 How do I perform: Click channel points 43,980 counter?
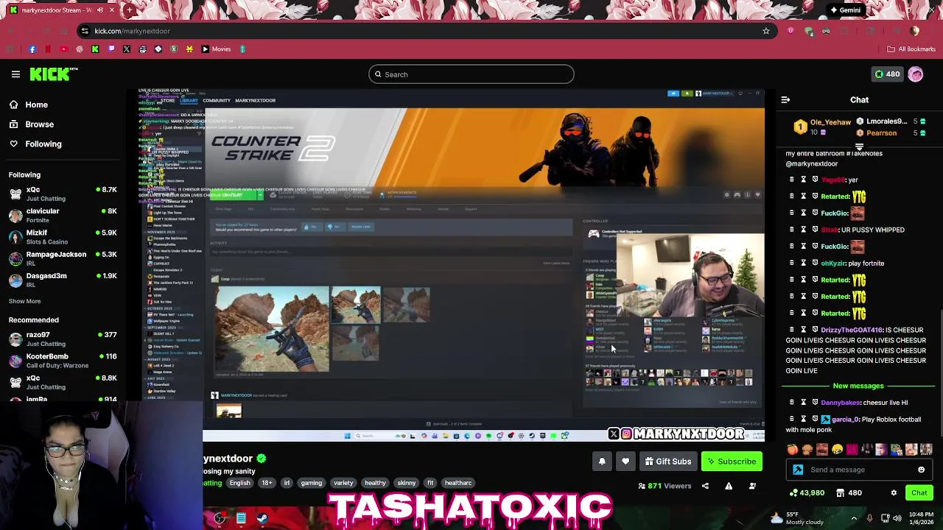808,493
